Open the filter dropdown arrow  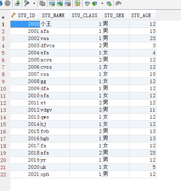(34, 4)
